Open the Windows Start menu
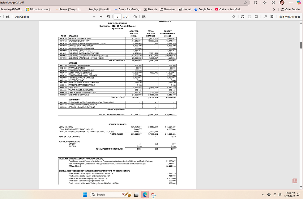 pos(85,195)
